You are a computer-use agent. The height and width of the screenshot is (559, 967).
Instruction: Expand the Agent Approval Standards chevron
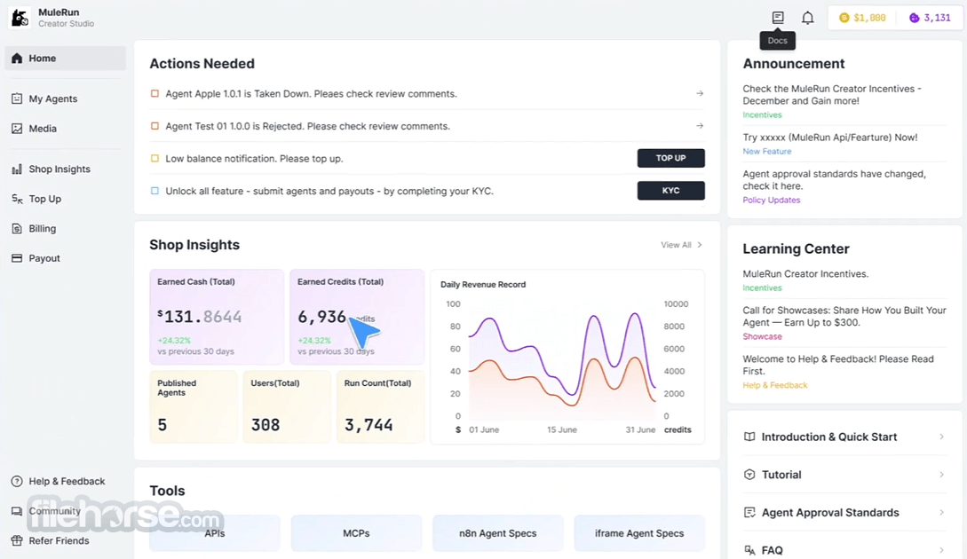pos(941,513)
